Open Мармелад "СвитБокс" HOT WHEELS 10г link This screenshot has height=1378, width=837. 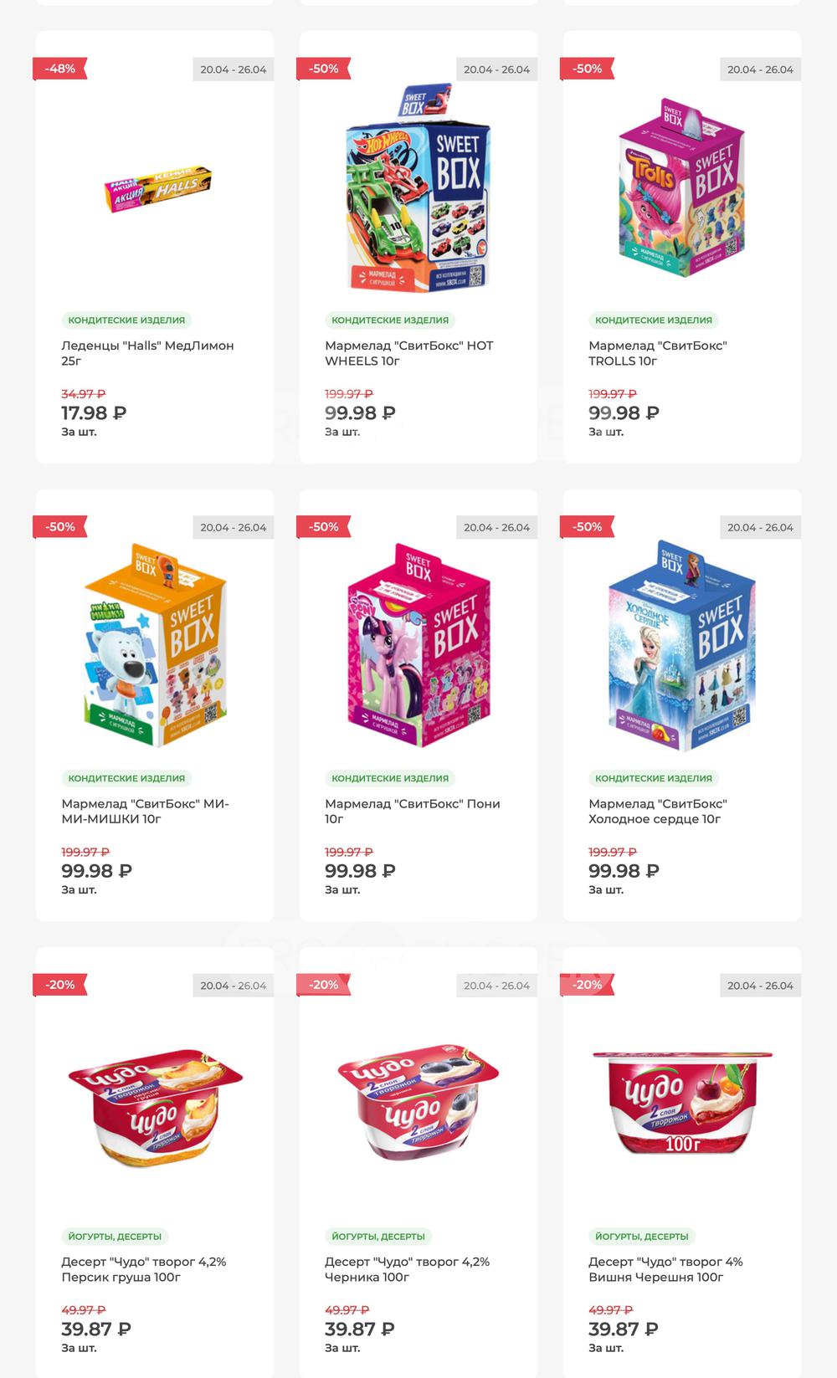click(409, 353)
